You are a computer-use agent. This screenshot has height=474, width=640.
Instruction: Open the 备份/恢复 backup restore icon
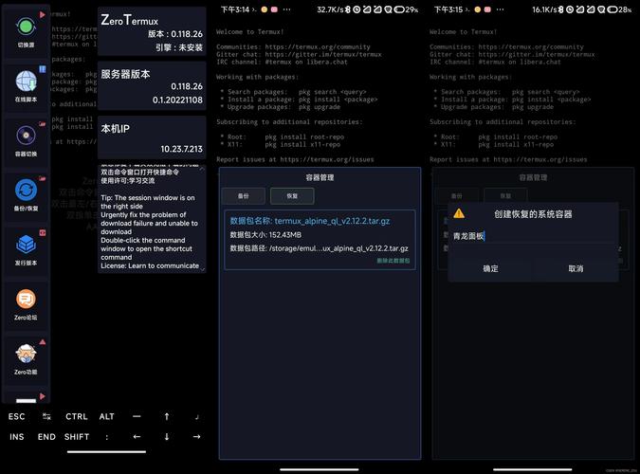coord(26,191)
